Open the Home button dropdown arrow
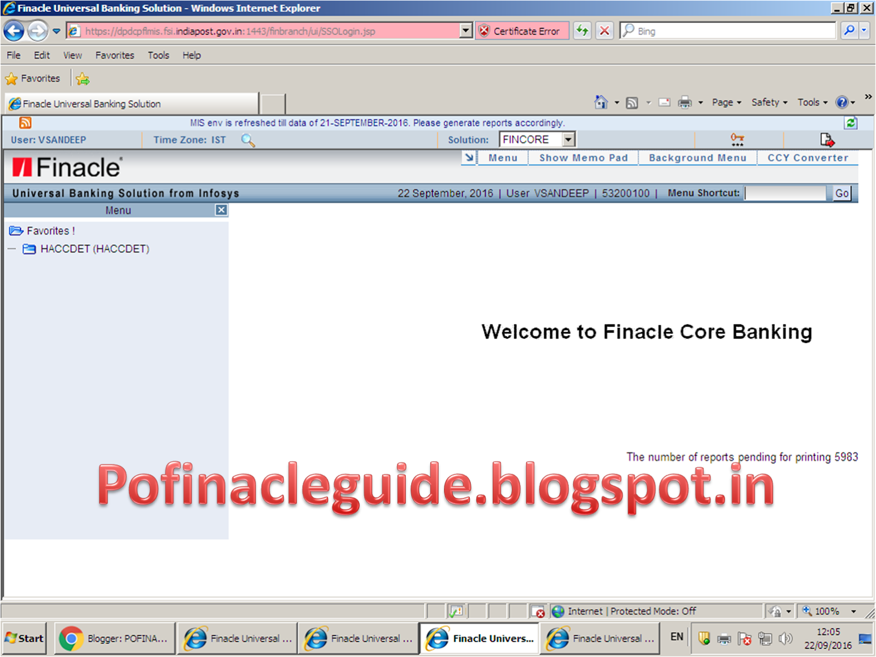Screen dimensions: 876x657 616,102
